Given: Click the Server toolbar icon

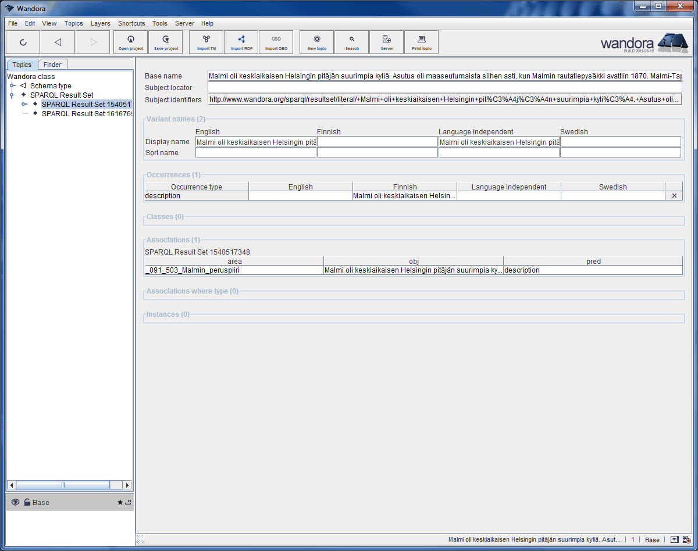Looking at the screenshot, I should 386,42.
